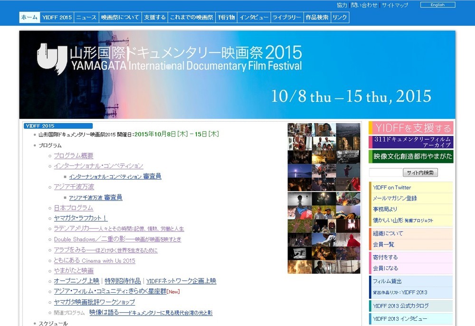Open the 問い合わせ contact link
Image resolution: width=475 pixels, height=326 pixels.
364,5
